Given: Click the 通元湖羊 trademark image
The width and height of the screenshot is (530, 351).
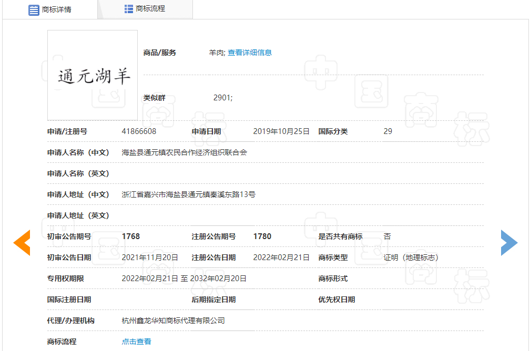Looking at the screenshot, I should point(93,75).
